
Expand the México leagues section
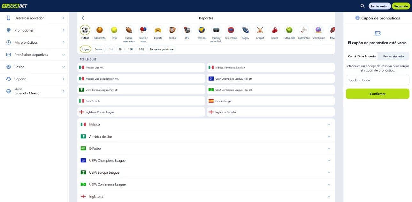pyautogui.click(x=206, y=125)
